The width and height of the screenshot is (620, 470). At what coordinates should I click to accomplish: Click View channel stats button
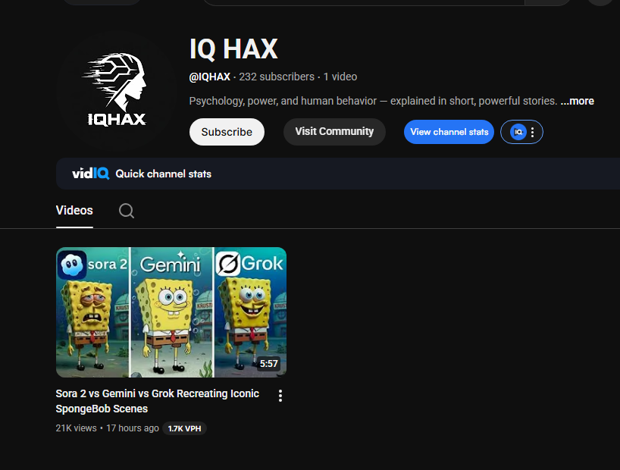tap(449, 132)
